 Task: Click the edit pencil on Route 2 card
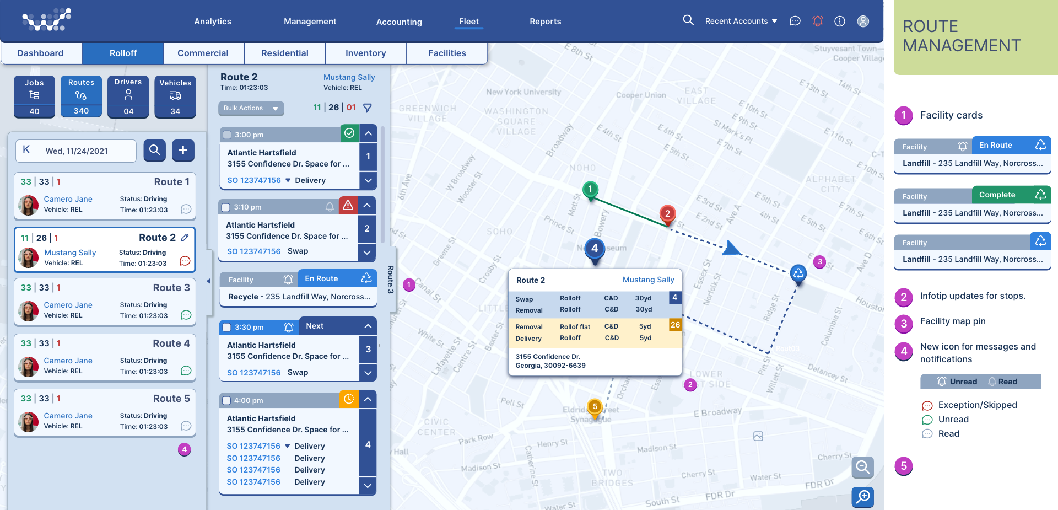click(x=185, y=238)
